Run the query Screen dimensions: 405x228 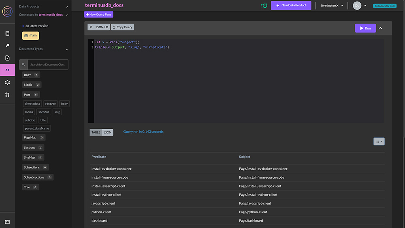click(x=365, y=28)
